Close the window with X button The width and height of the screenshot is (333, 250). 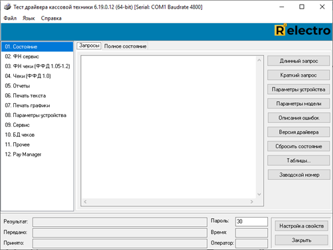(x=322, y=7)
